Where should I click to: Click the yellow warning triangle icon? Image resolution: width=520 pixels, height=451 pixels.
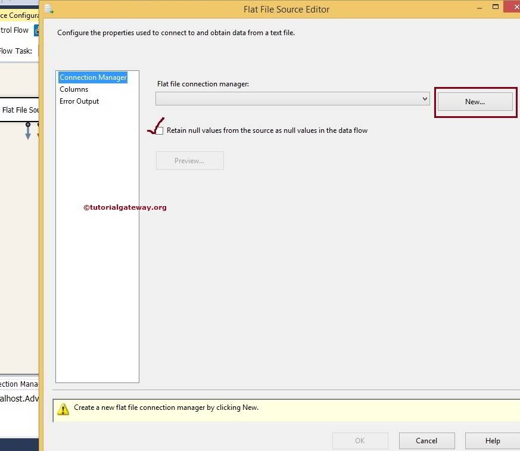click(64, 409)
